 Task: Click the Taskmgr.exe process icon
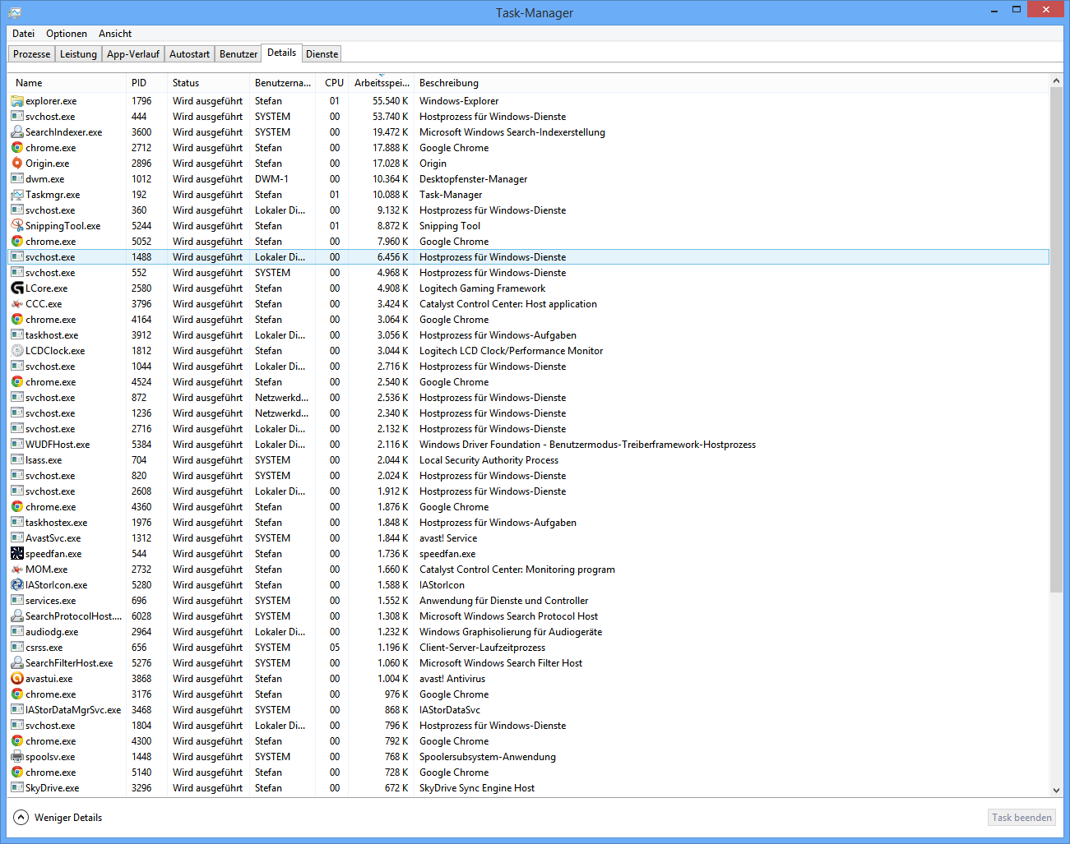pos(17,195)
